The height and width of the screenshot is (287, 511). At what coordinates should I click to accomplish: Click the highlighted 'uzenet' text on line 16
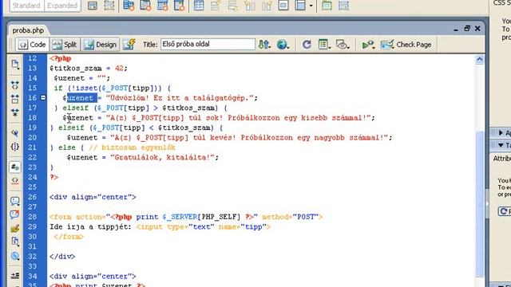tap(81, 97)
